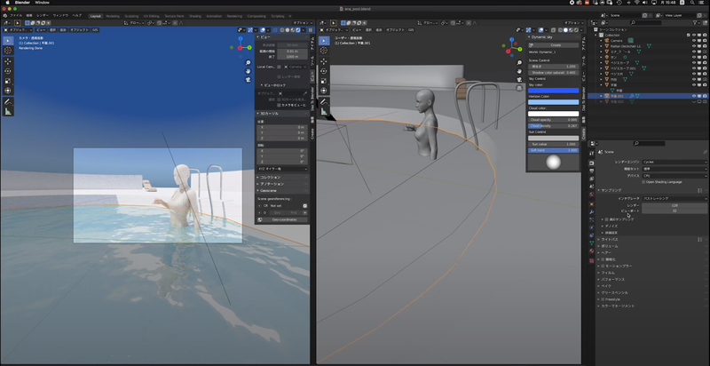The width and height of the screenshot is (710, 366).
Task: Enable Open Shading Language checkbox
Action: [x=643, y=182]
